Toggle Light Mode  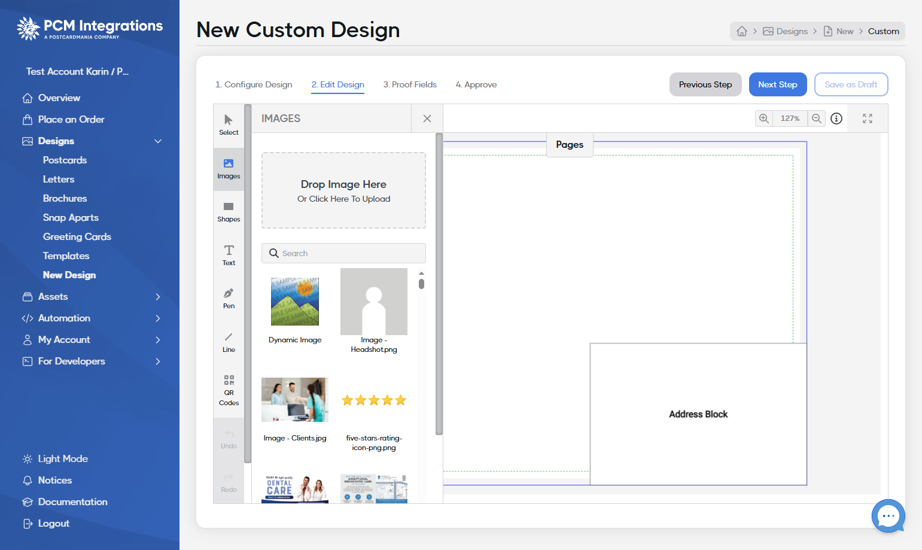click(x=55, y=458)
